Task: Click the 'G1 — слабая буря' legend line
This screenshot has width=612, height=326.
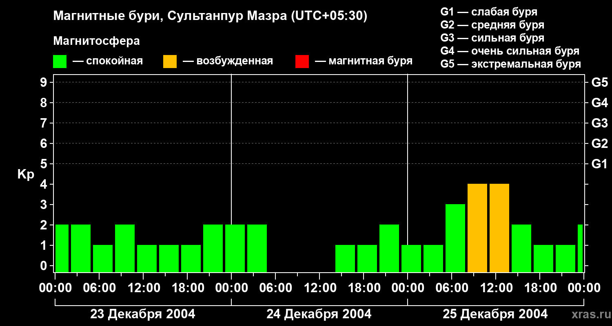Action: point(489,12)
